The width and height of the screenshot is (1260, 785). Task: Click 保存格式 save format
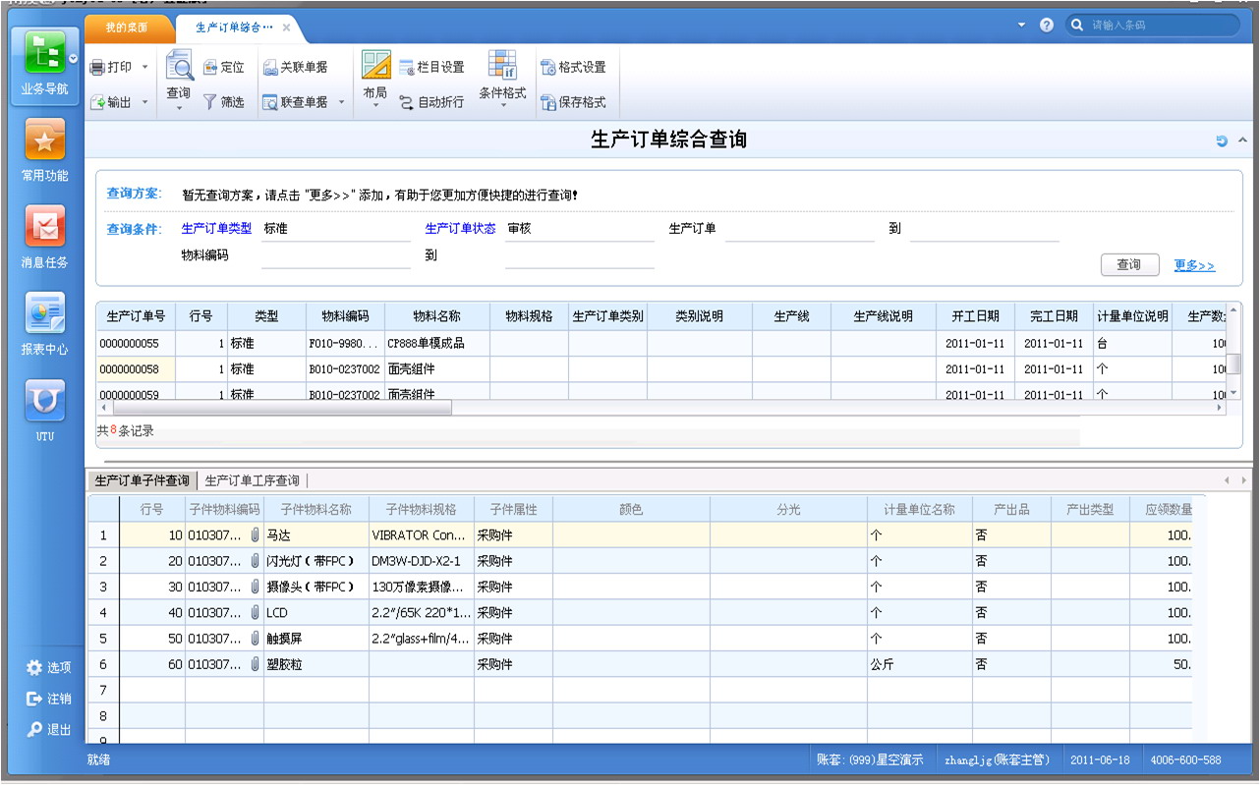(x=574, y=102)
